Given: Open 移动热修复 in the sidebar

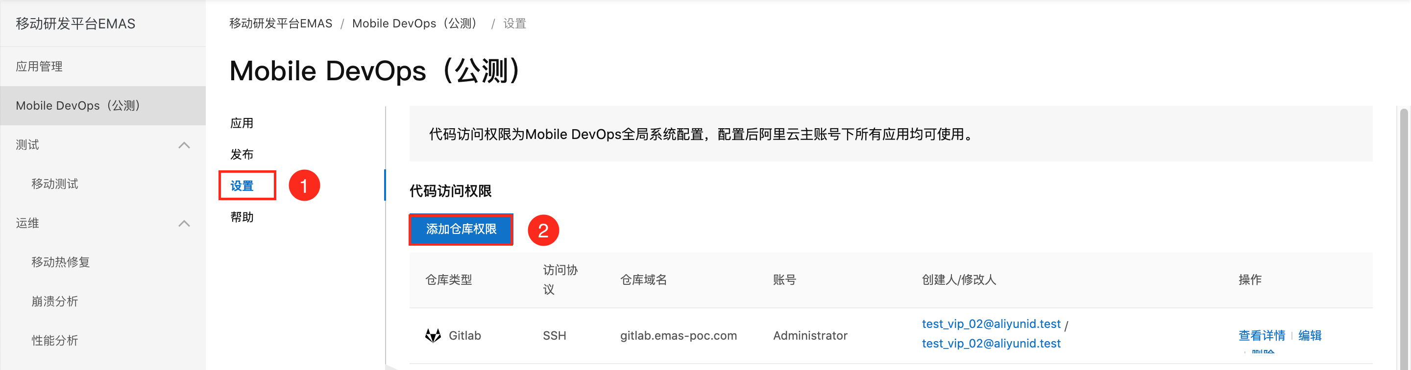Looking at the screenshot, I should coord(61,262).
